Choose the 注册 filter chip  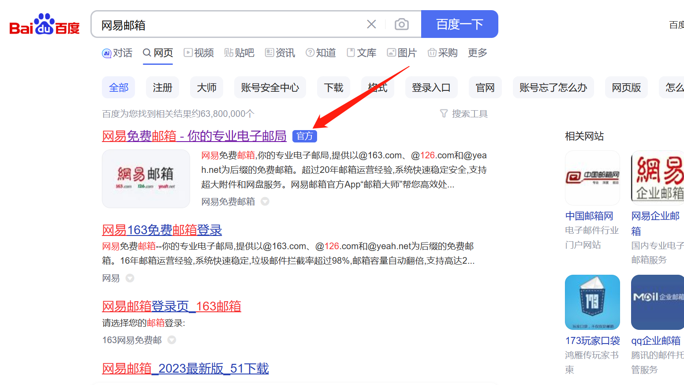[x=162, y=87]
